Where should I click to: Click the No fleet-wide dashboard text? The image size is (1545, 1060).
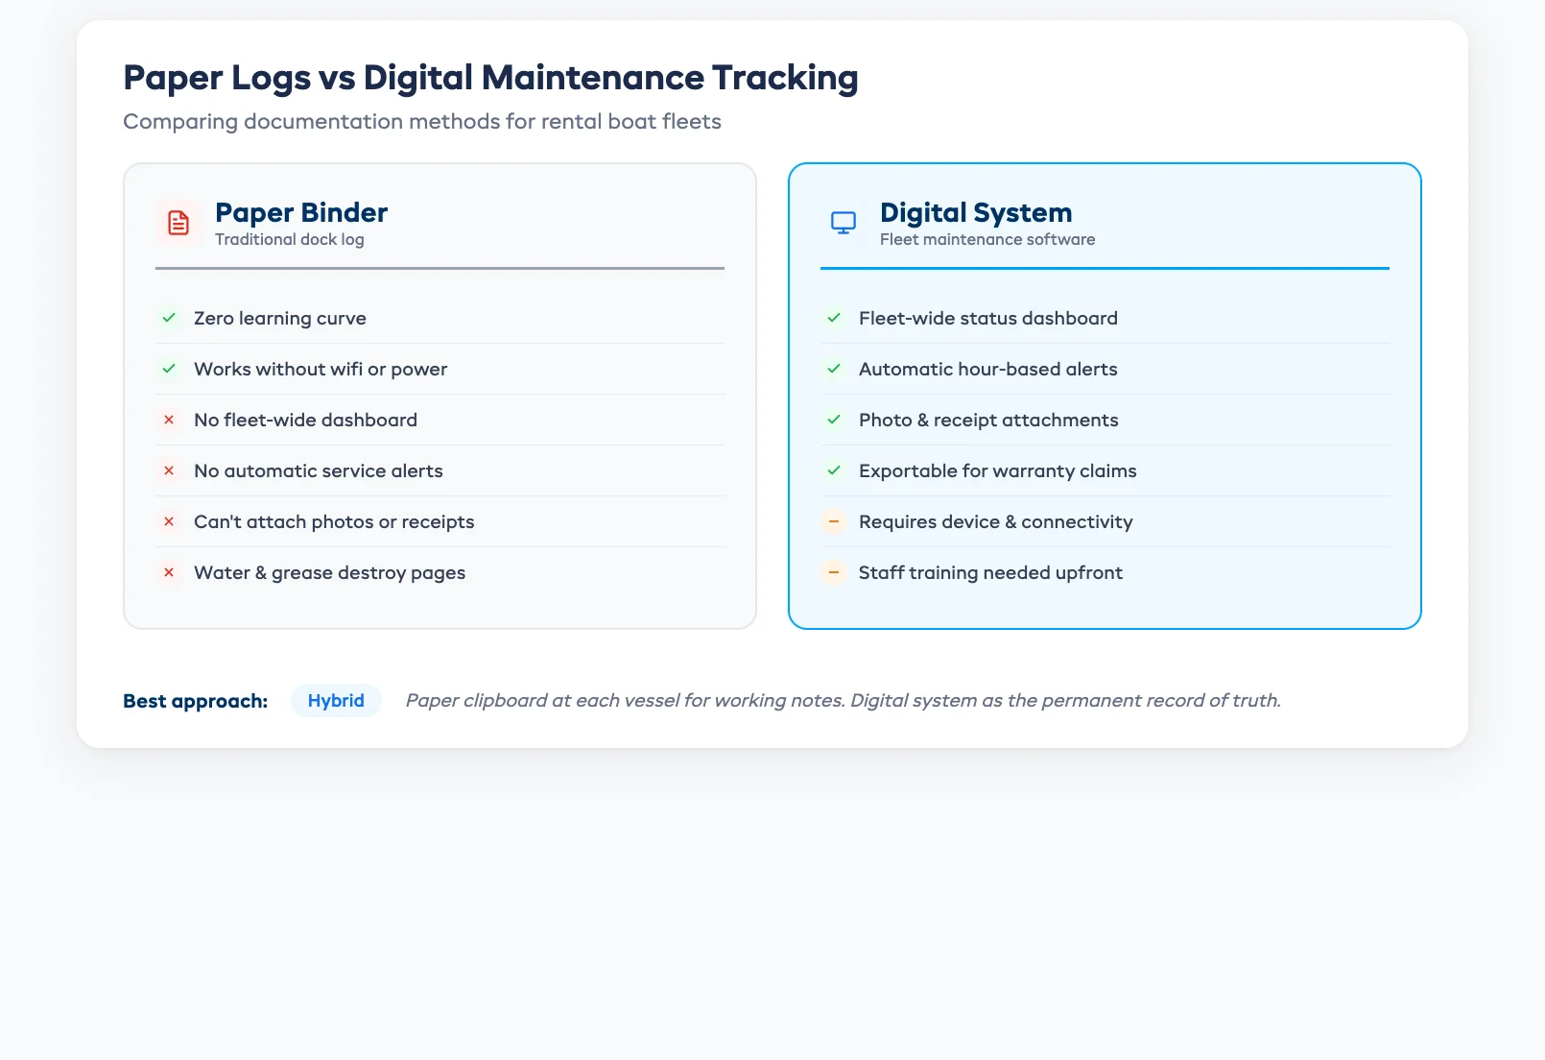[x=305, y=420]
